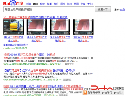The width and height of the screenshot is (125, 96).
Task: Open the 视频 video tab
Action: 69,4
